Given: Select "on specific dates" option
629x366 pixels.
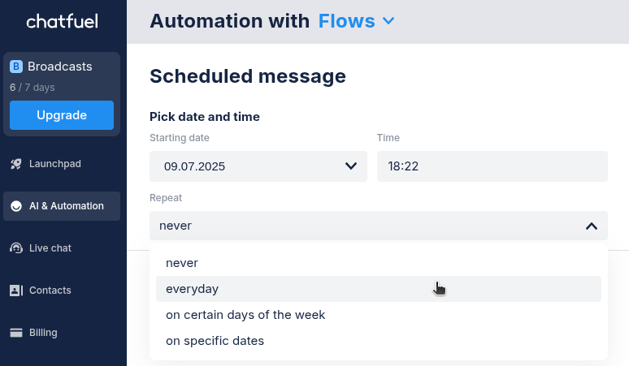Looking at the screenshot, I should (x=378, y=341).
